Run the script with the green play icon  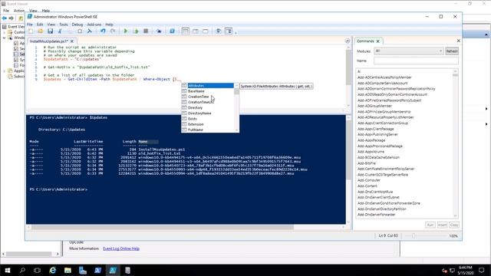coord(126,31)
